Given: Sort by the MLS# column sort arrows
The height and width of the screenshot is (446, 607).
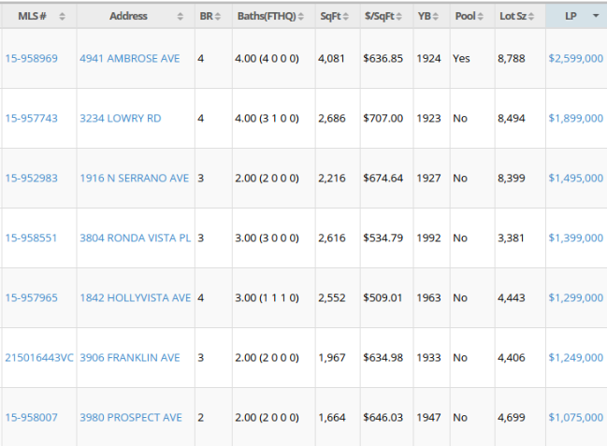Looking at the screenshot, I should pyautogui.click(x=62, y=16).
